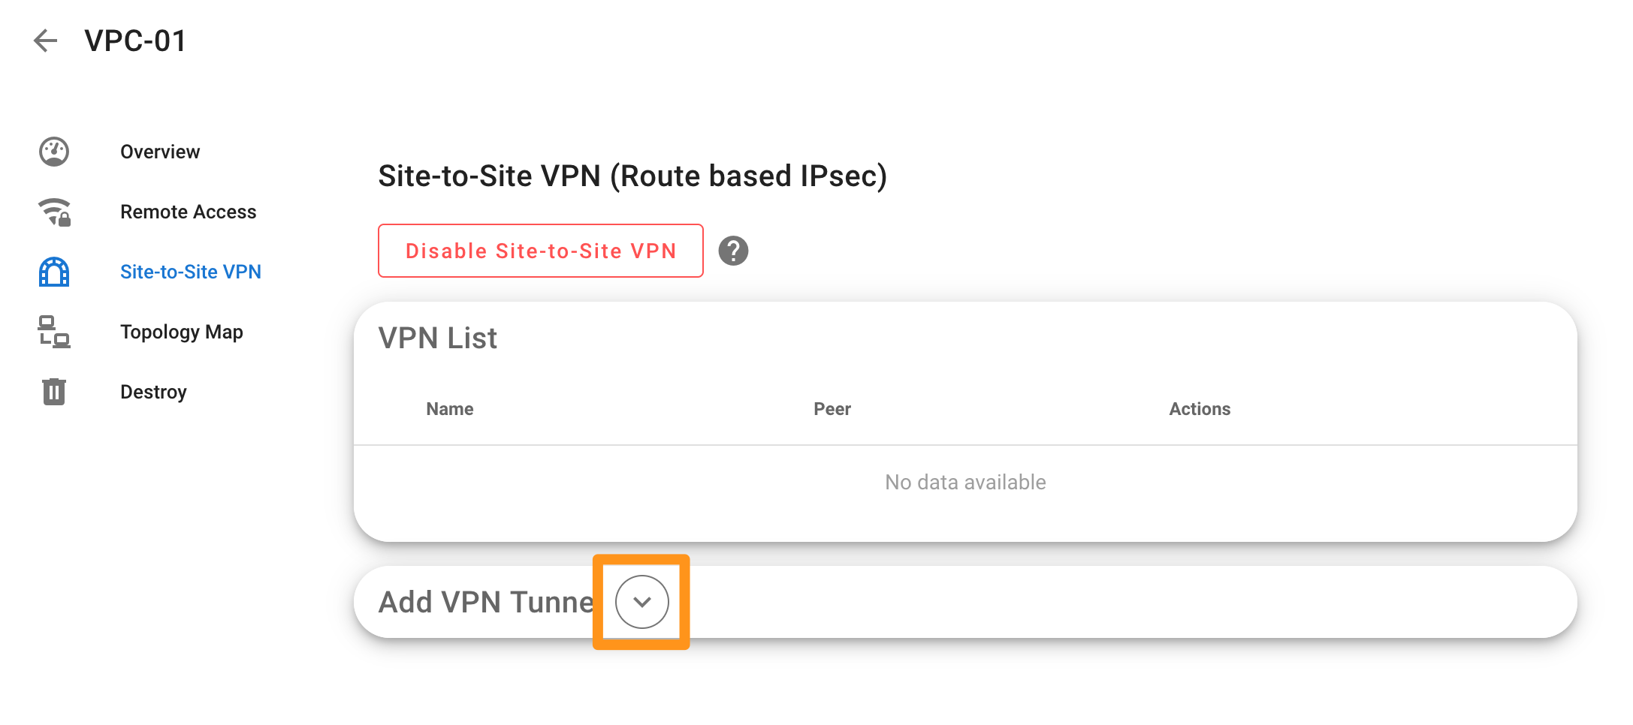Click the Add VPN Tunnel panel title
1633x725 pixels.
[x=487, y=602]
